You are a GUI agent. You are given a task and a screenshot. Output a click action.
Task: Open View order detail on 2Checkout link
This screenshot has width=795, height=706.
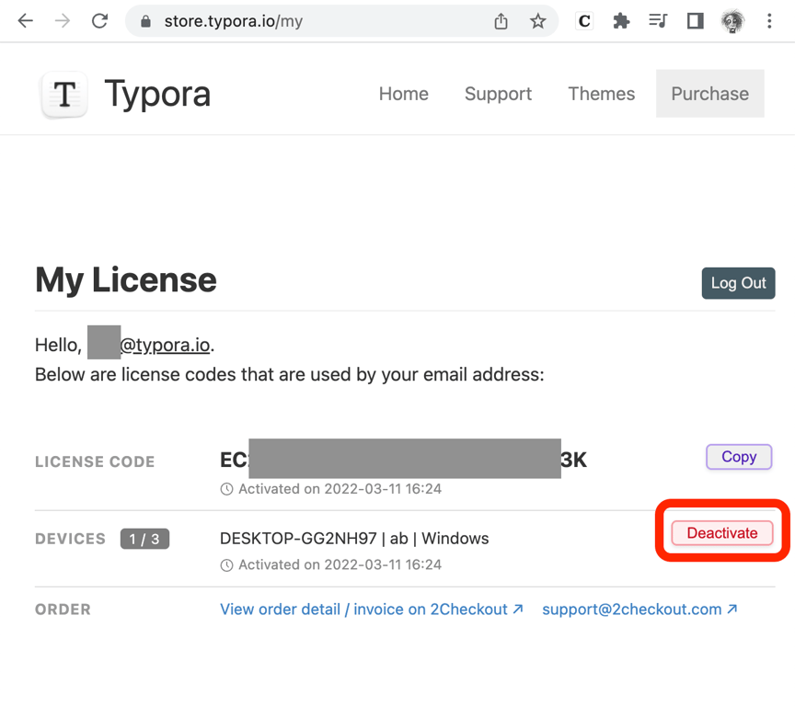click(x=371, y=609)
